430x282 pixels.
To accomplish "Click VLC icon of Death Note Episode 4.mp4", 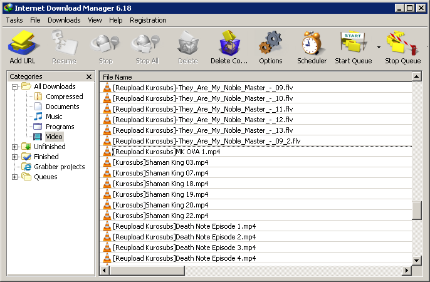I will pos(107,258).
